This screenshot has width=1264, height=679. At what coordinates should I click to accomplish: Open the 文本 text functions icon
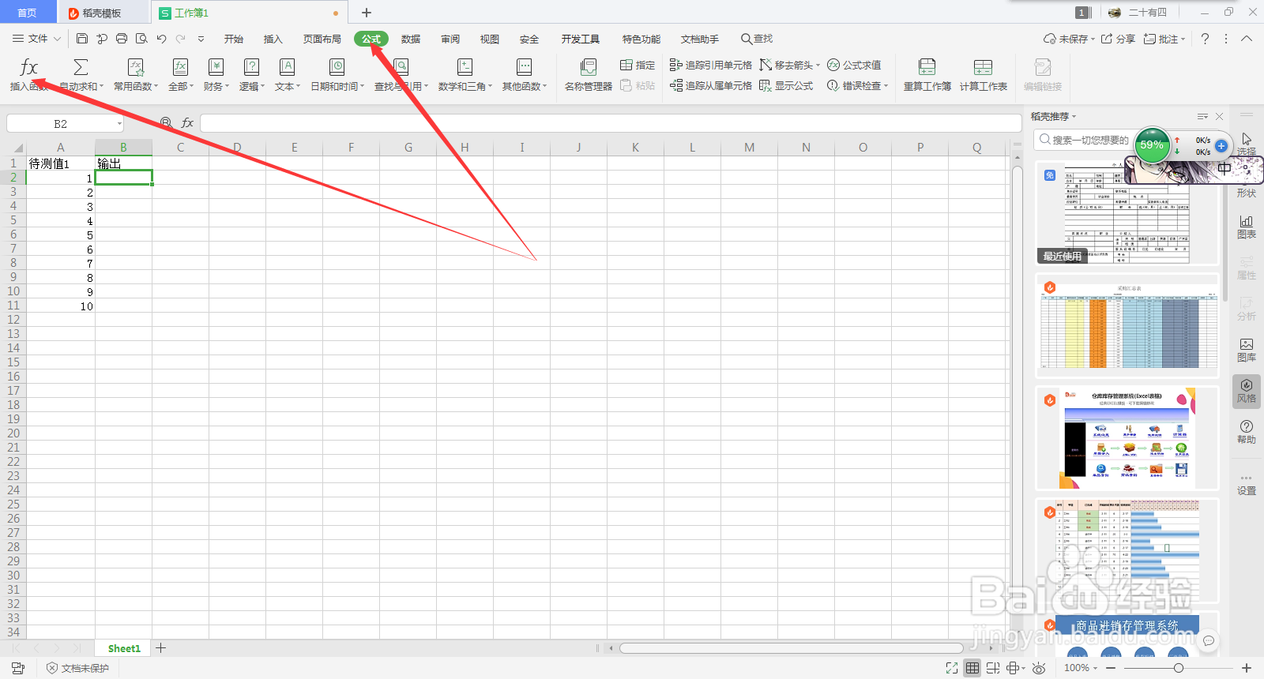point(287,67)
